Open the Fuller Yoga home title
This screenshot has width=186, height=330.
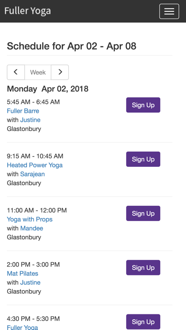point(28,11)
